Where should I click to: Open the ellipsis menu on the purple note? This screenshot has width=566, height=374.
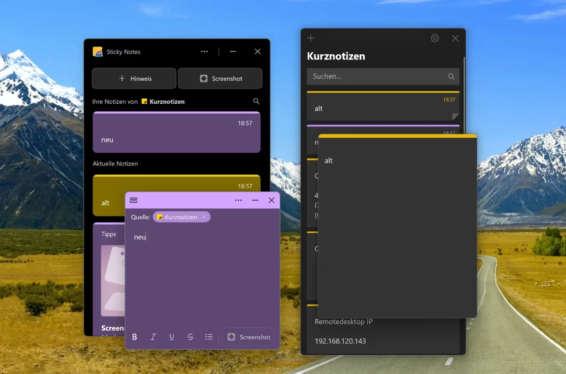[239, 200]
